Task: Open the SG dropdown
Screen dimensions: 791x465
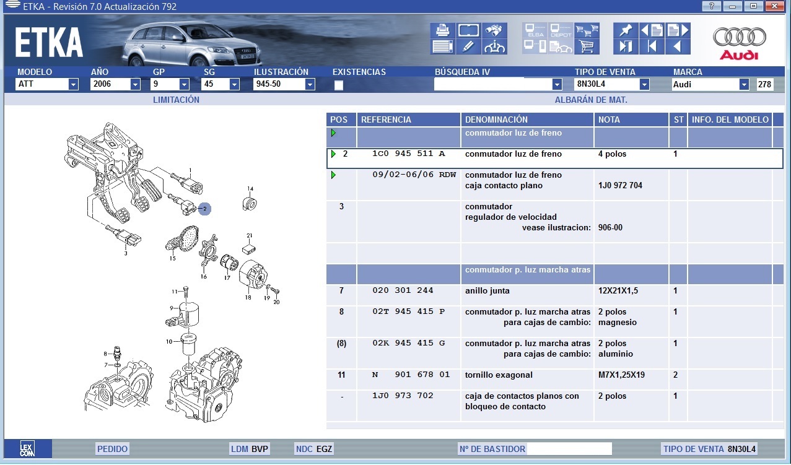Action: [x=234, y=84]
